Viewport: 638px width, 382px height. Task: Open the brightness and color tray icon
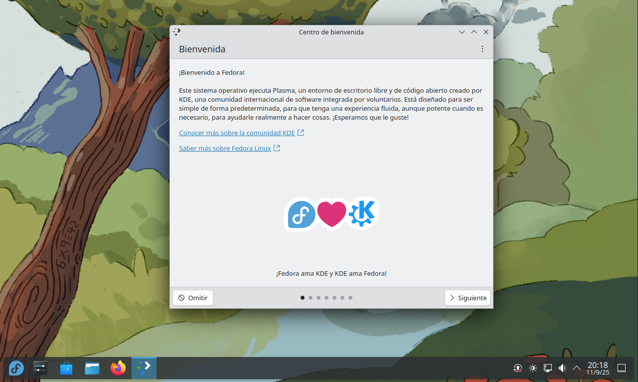pyautogui.click(x=533, y=369)
